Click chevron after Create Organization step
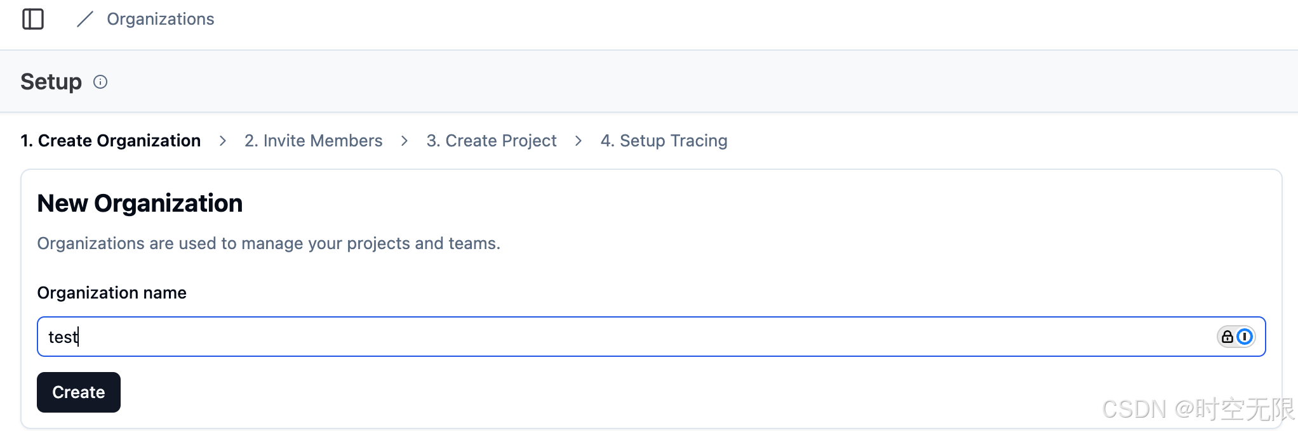This screenshot has height=431, width=1298. tap(223, 141)
